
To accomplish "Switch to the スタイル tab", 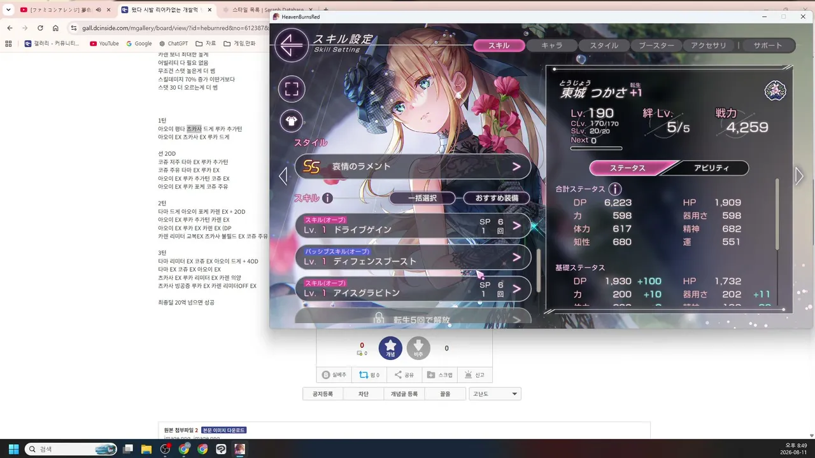I will tap(604, 45).
